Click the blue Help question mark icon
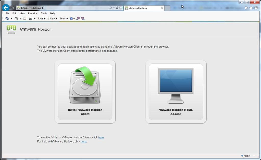Image resolution: width=261 pixels, height=160 pixels. pyautogui.click(x=71, y=19)
